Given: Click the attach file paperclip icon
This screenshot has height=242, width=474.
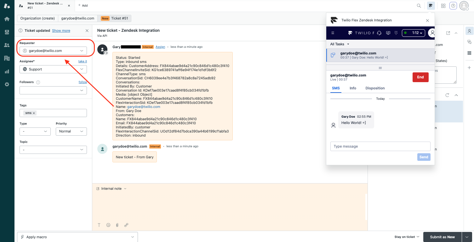Looking at the screenshot, I should (117, 225).
